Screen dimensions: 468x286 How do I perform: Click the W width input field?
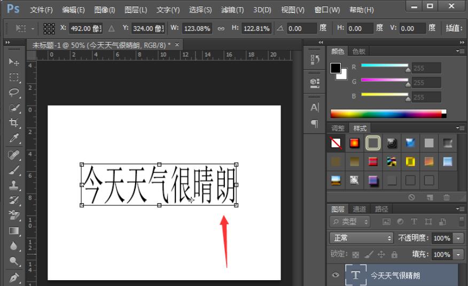click(x=197, y=28)
